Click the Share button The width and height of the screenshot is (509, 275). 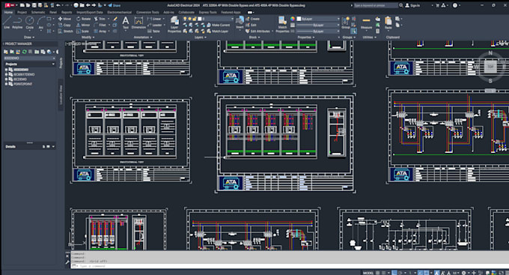(115, 5)
